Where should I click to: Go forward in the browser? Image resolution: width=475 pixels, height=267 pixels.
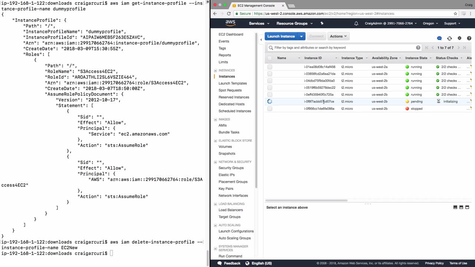(222, 14)
